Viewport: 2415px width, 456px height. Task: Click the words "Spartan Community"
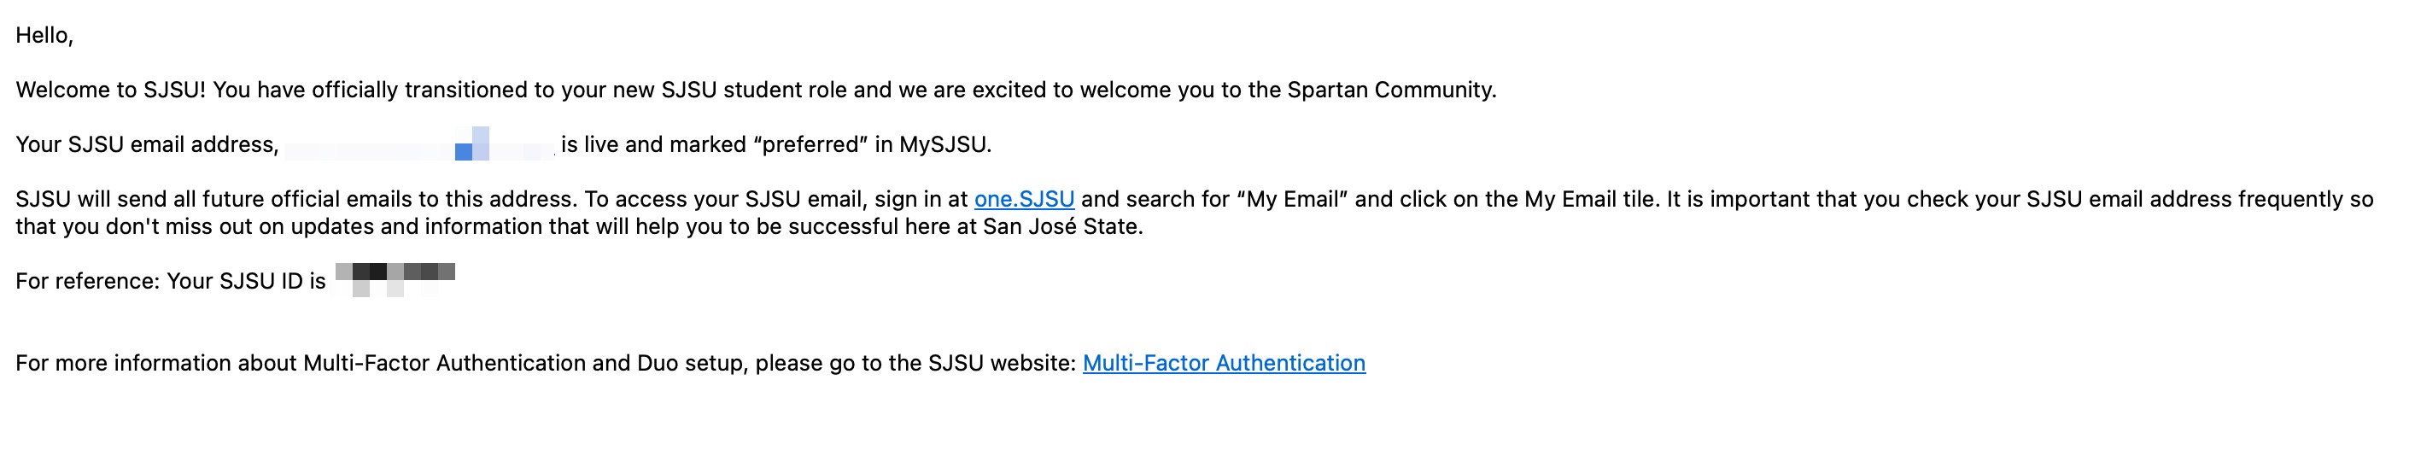pyautogui.click(x=1390, y=90)
